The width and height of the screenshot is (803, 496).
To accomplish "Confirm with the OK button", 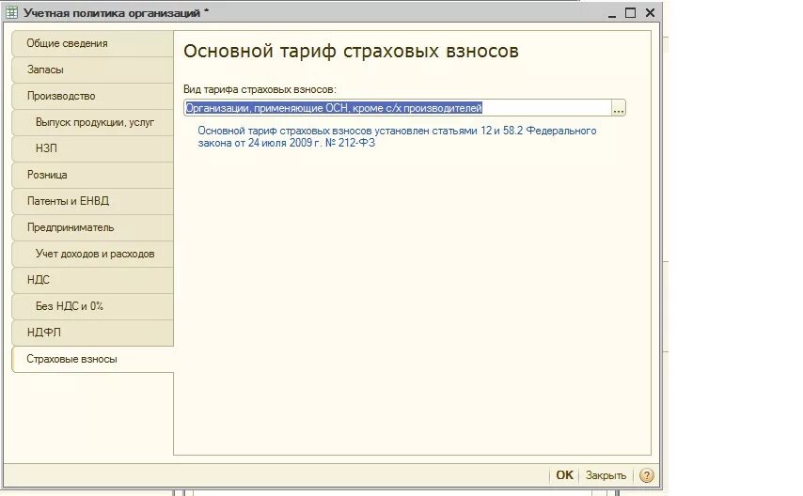I will (564, 475).
